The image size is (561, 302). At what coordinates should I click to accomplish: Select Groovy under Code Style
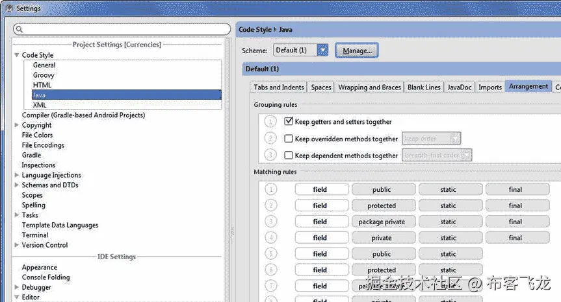(44, 75)
